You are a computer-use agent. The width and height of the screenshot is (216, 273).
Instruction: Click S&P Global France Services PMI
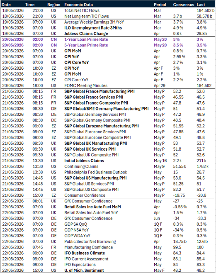(x=94, y=97)
